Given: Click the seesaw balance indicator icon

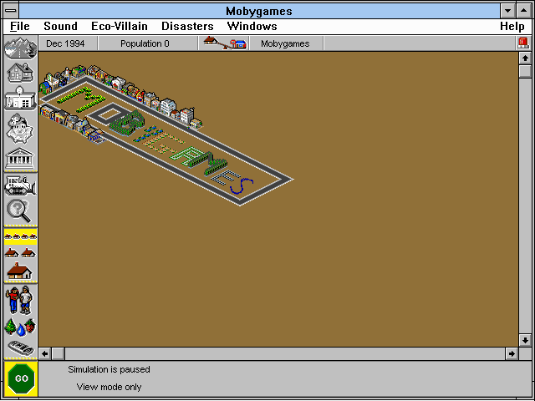Looking at the screenshot, I should tap(225, 43).
